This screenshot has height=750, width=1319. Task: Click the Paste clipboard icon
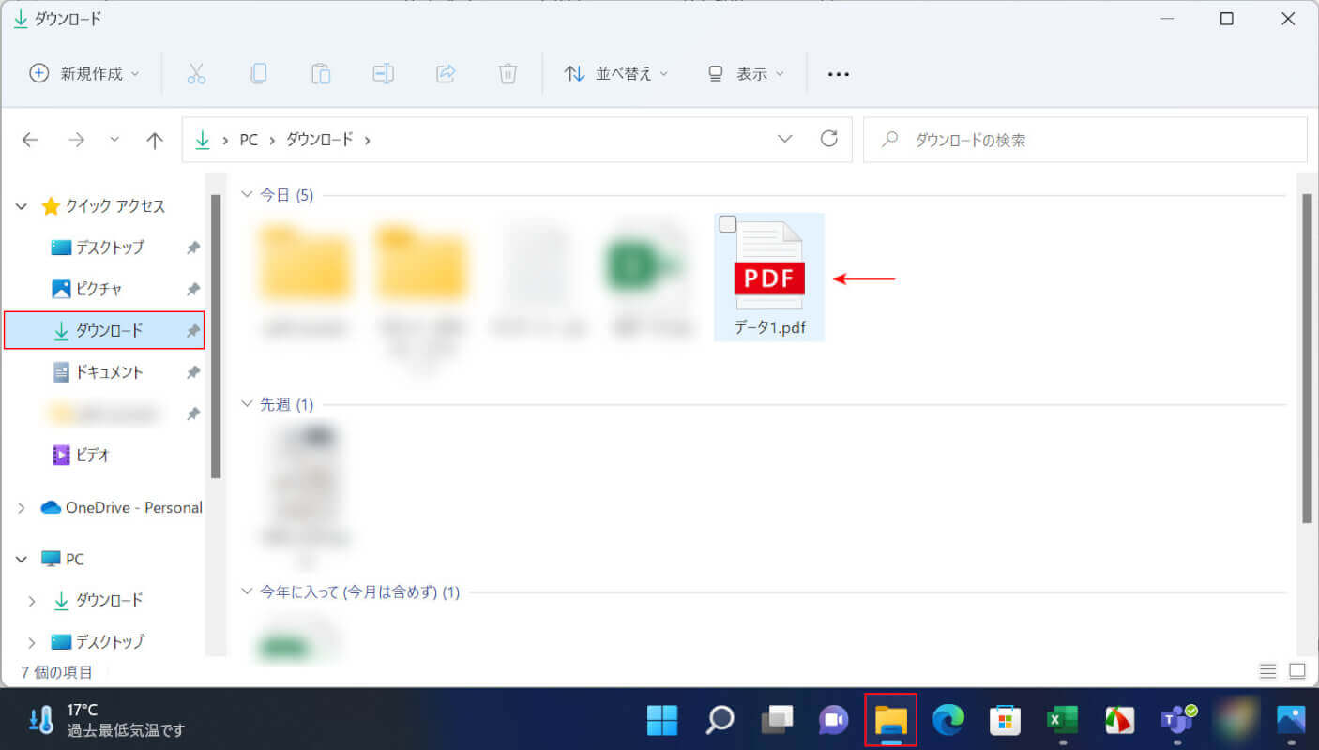pyautogui.click(x=321, y=74)
